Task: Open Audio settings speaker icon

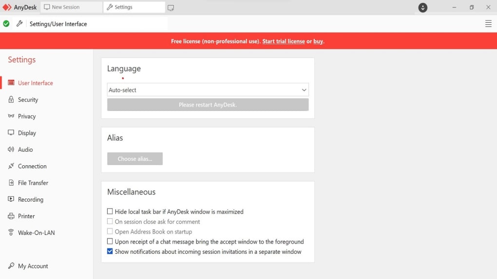Action: [x=11, y=149]
